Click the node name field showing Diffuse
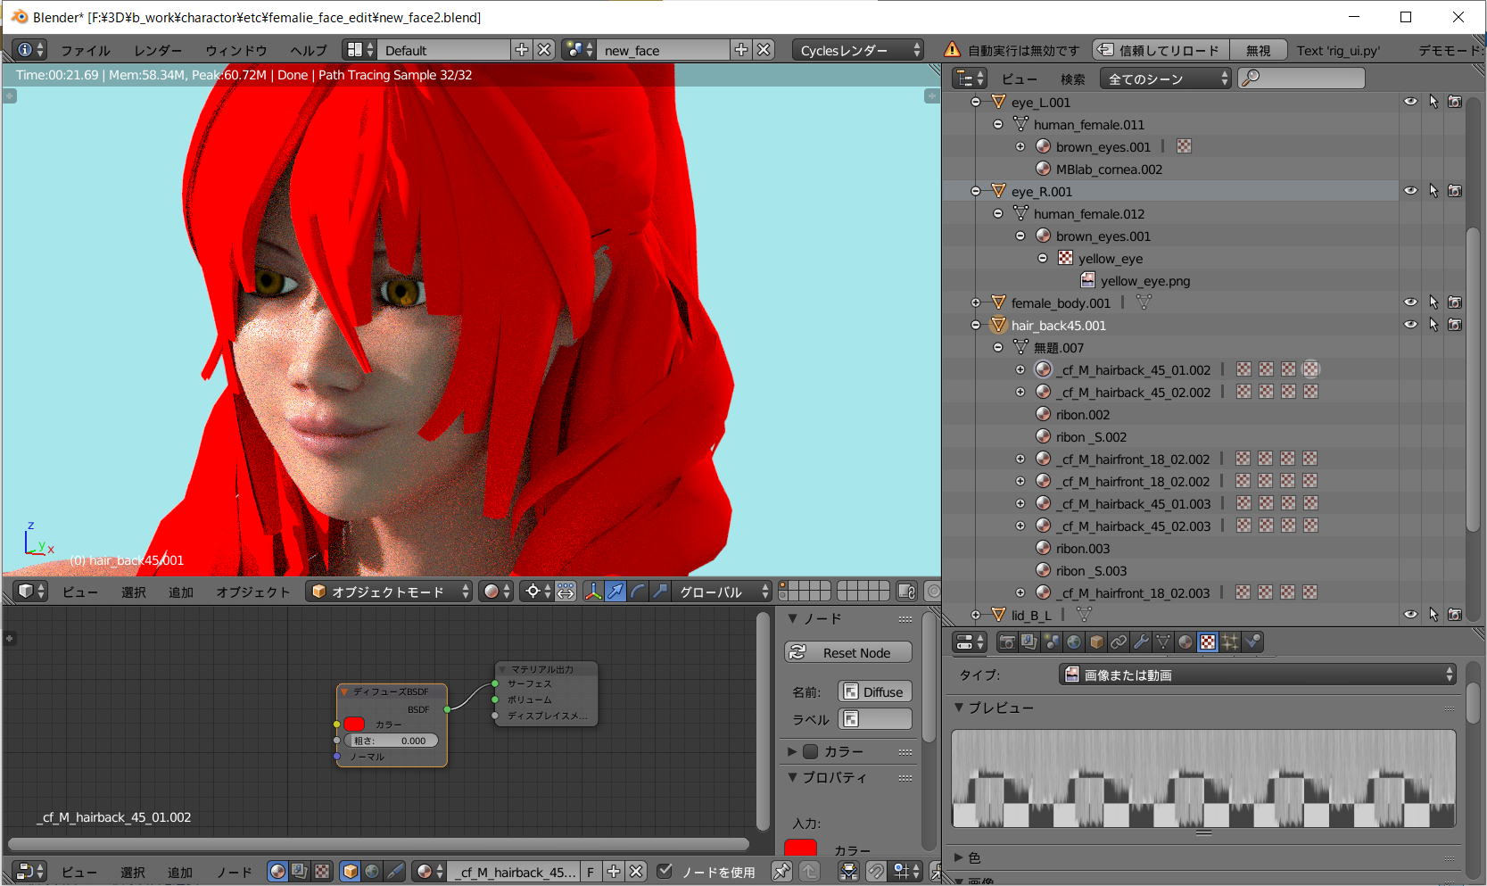The width and height of the screenshot is (1487, 886). [875, 692]
